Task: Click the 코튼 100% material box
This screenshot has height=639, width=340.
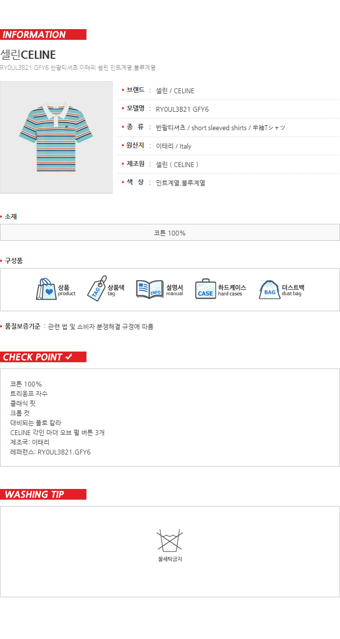Action: [x=170, y=233]
